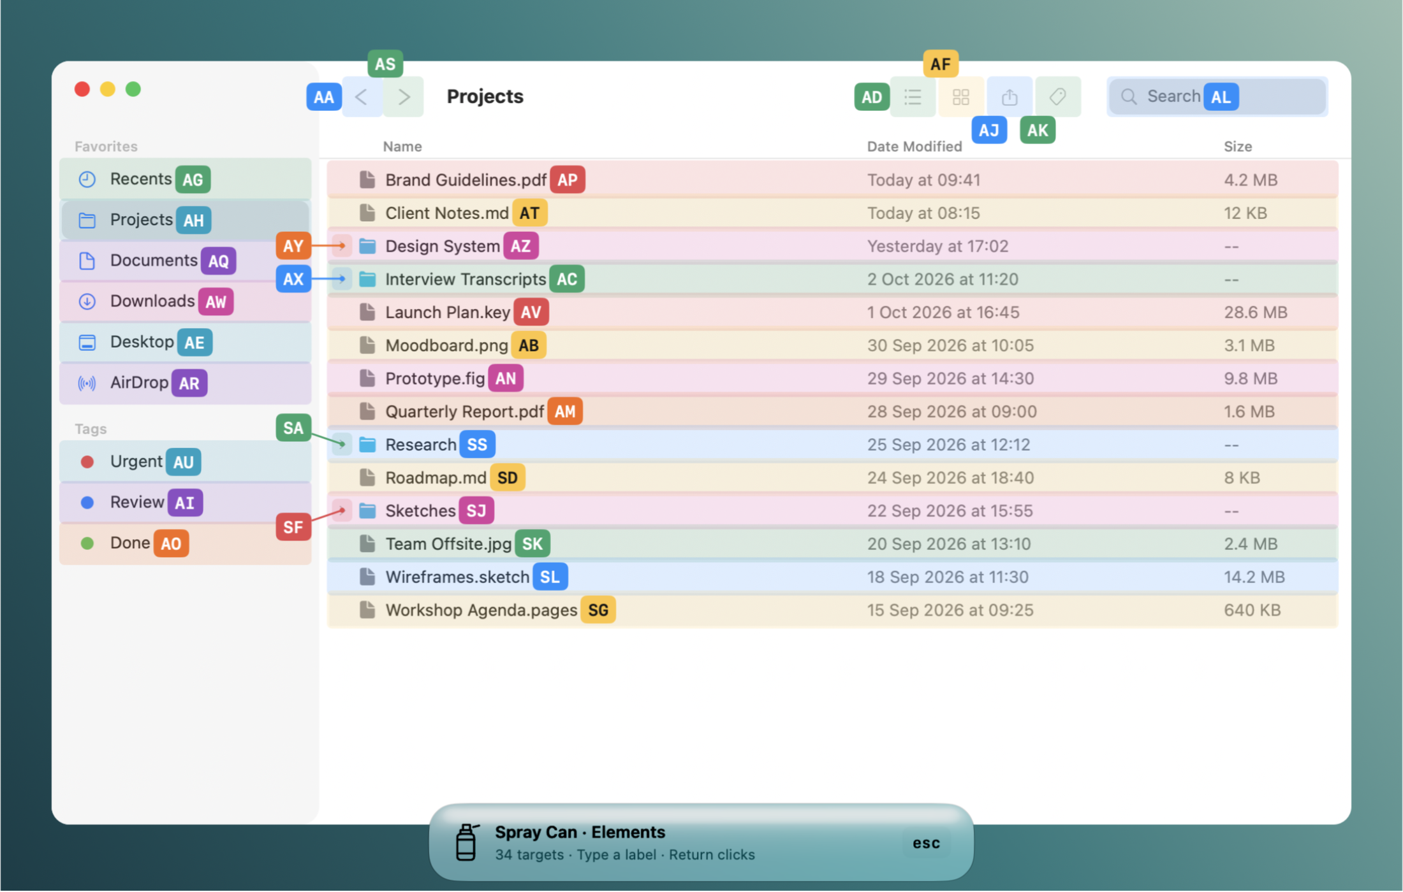
Task: Select Moodboard.png
Action: [832, 345]
